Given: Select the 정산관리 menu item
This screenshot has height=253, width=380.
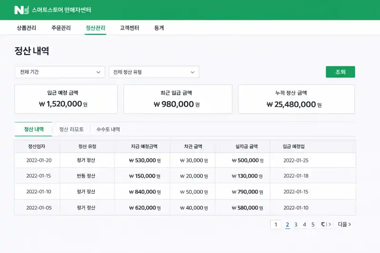Looking at the screenshot, I should pyautogui.click(x=95, y=28).
